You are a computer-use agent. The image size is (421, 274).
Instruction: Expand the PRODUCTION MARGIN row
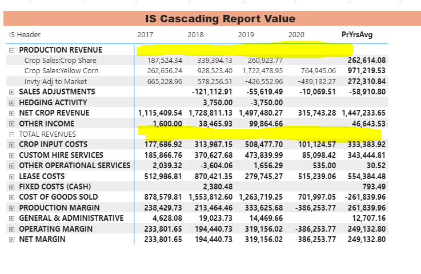[x=11, y=208]
